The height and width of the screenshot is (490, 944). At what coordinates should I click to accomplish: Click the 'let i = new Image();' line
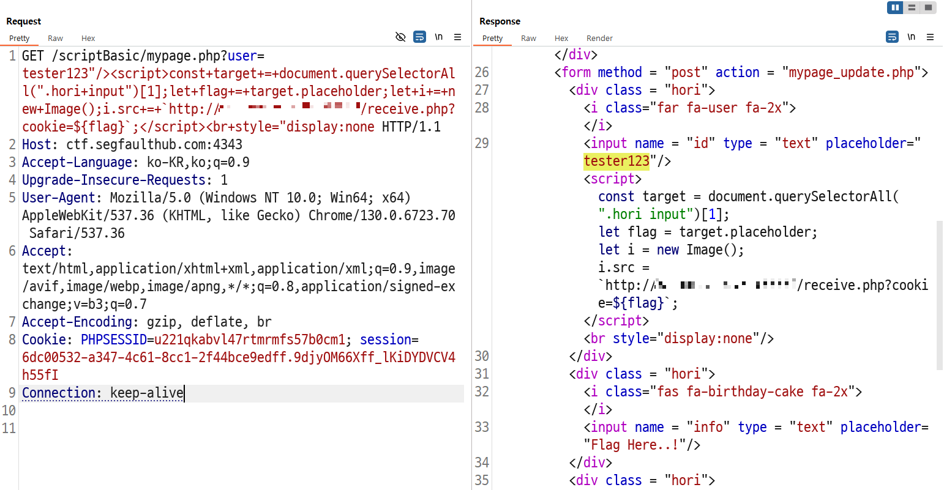[x=671, y=250]
